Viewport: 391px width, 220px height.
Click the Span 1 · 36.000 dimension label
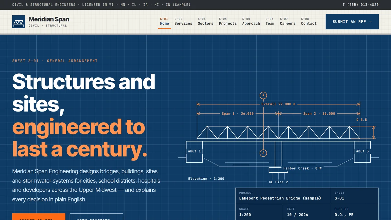coord(238,114)
